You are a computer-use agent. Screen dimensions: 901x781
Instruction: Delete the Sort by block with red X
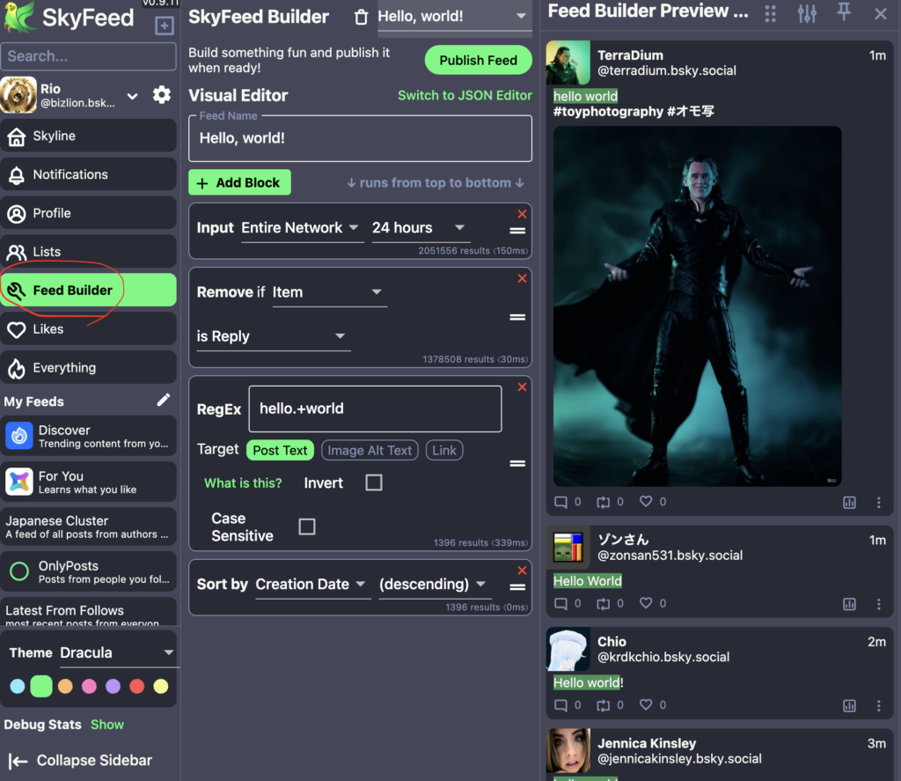coord(522,571)
